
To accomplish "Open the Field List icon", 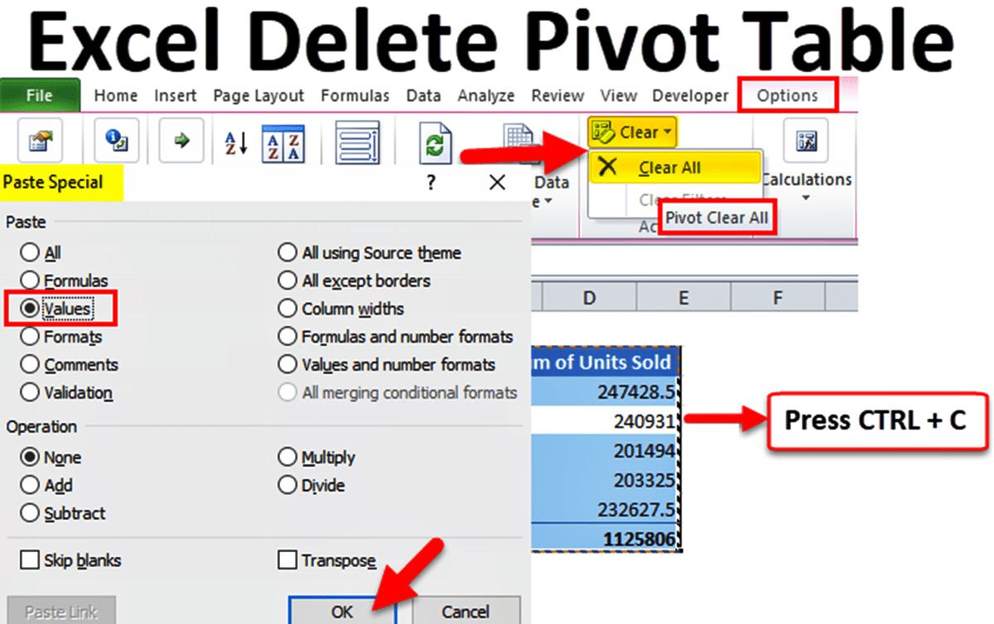I will [x=356, y=142].
